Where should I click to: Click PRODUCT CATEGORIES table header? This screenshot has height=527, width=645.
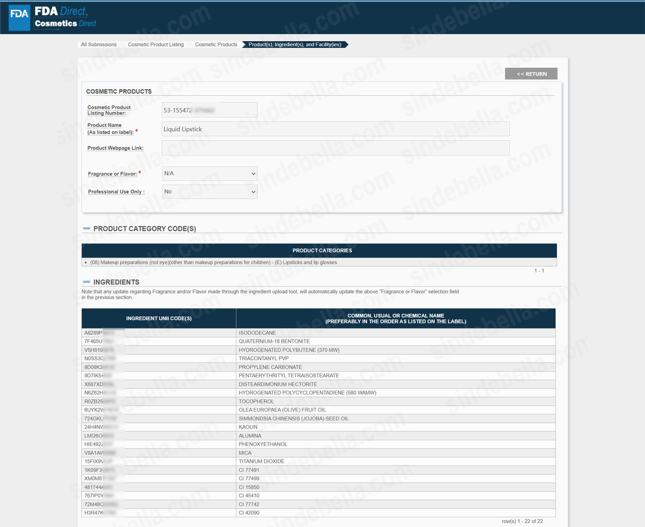coord(319,250)
